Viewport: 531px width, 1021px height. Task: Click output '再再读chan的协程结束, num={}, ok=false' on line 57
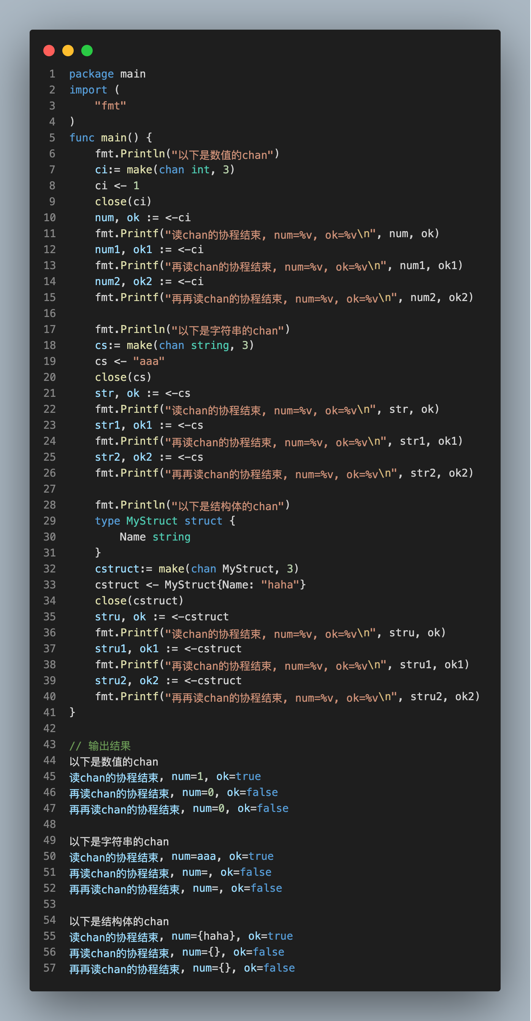click(183, 969)
